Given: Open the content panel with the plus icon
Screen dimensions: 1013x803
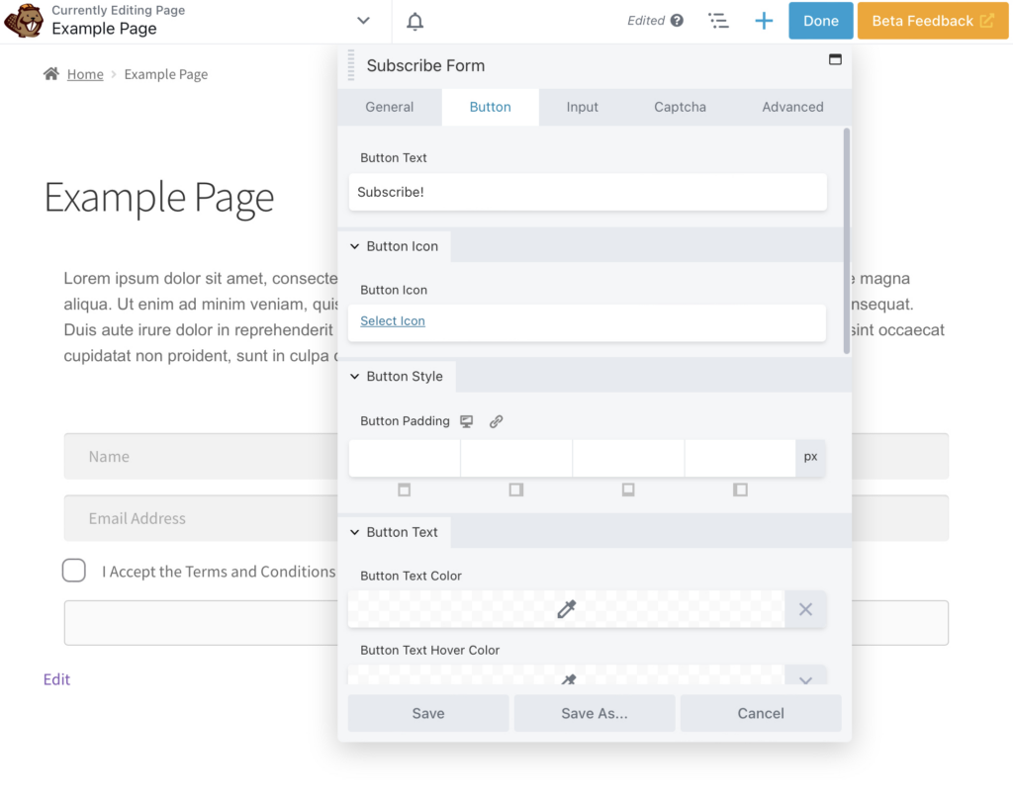Looking at the screenshot, I should [763, 20].
